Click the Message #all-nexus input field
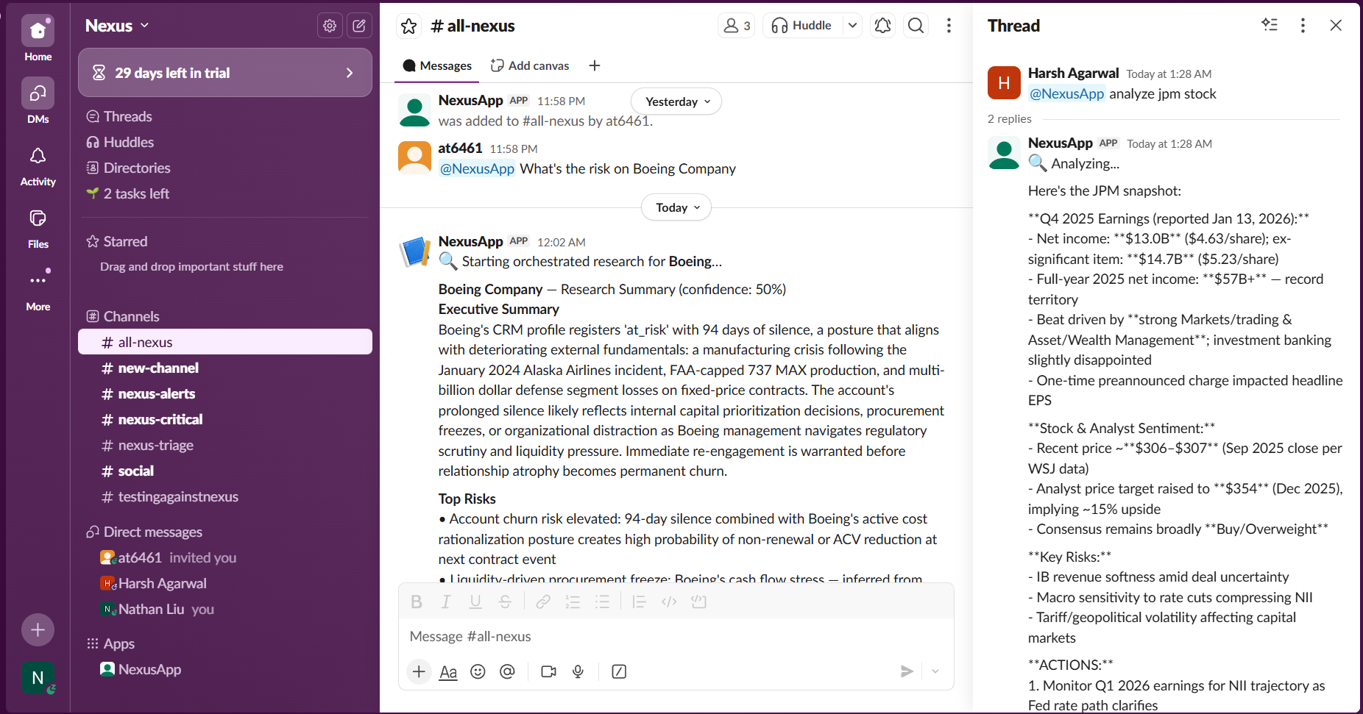Screen dimensions: 1363x714 (676, 636)
